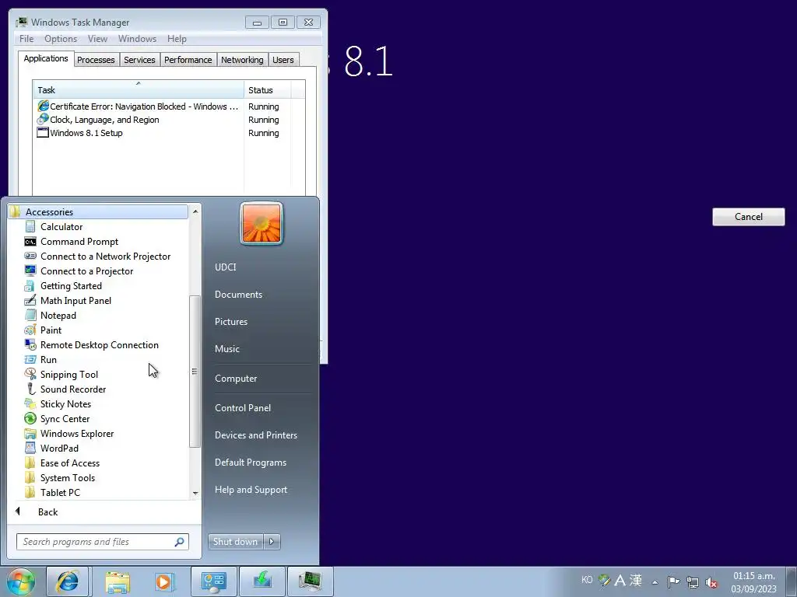Launch Sticky Notes
797x597 pixels.
65,403
